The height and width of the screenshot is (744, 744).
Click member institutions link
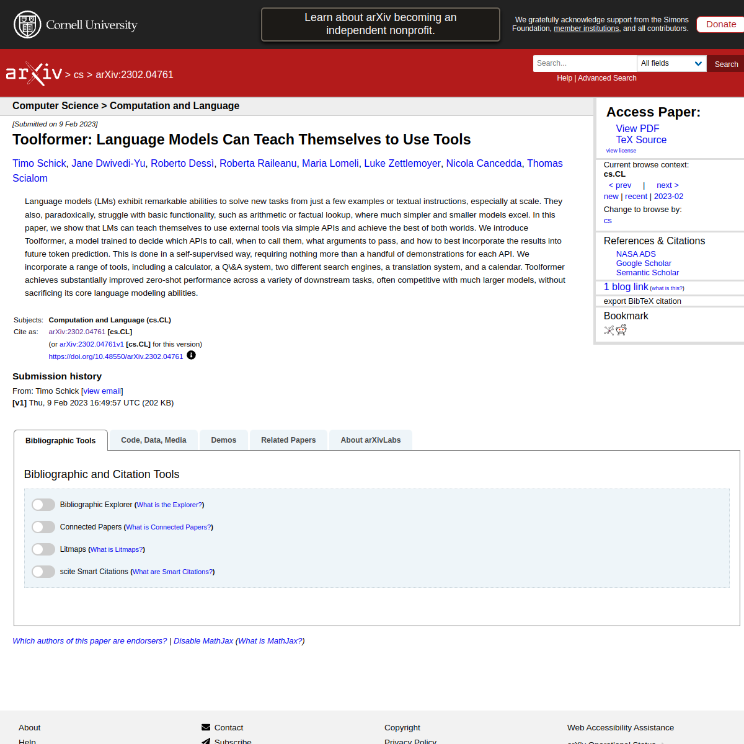586,29
